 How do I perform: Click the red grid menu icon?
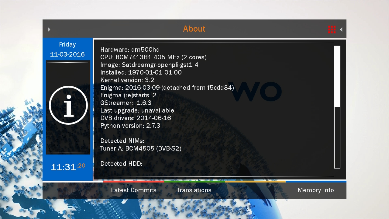(332, 29)
